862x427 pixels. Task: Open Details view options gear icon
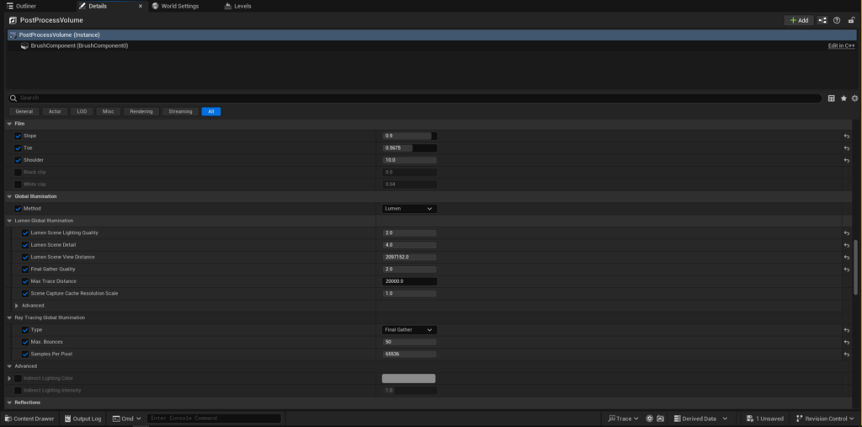tap(855, 99)
